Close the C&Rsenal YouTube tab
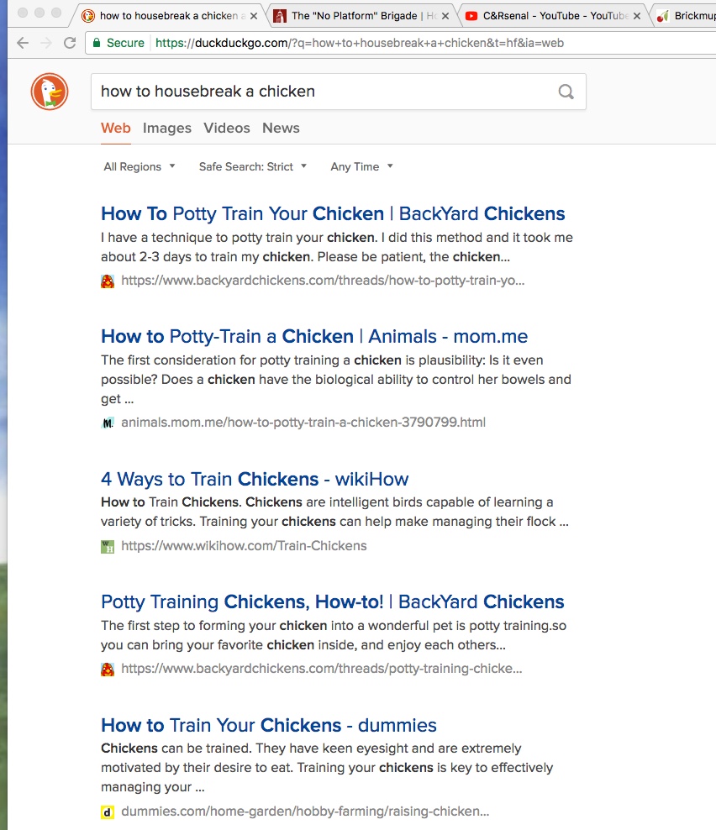Image resolution: width=716 pixels, height=830 pixels. click(x=636, y=16)
